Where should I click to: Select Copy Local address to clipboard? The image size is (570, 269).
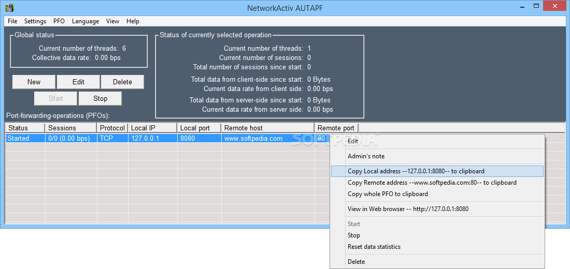[437, 171]
